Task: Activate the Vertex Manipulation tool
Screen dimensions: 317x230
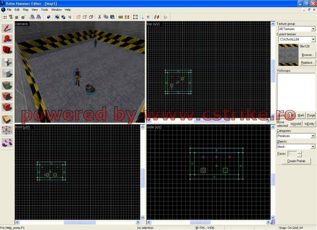Action: pos(7,131)
